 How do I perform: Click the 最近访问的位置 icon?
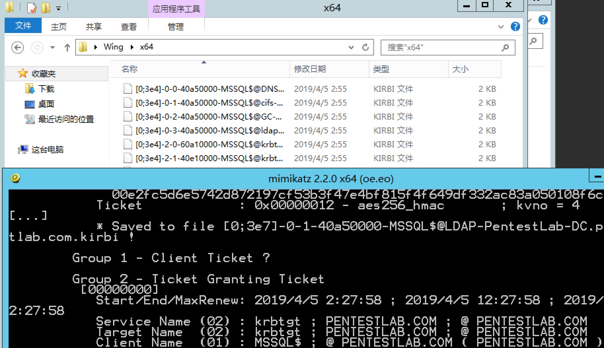pos(30,119)
